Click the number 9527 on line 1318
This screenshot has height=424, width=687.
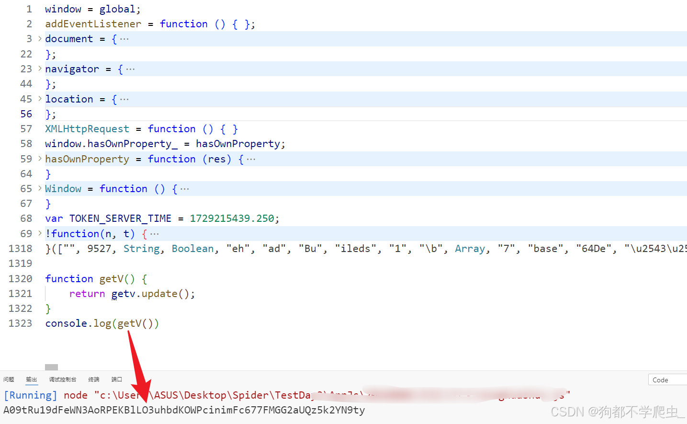(x=99, y=249)
